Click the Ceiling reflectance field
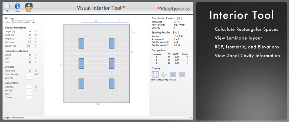The height and width of the screenshot is (122, 289). click(x=29, y=55)
